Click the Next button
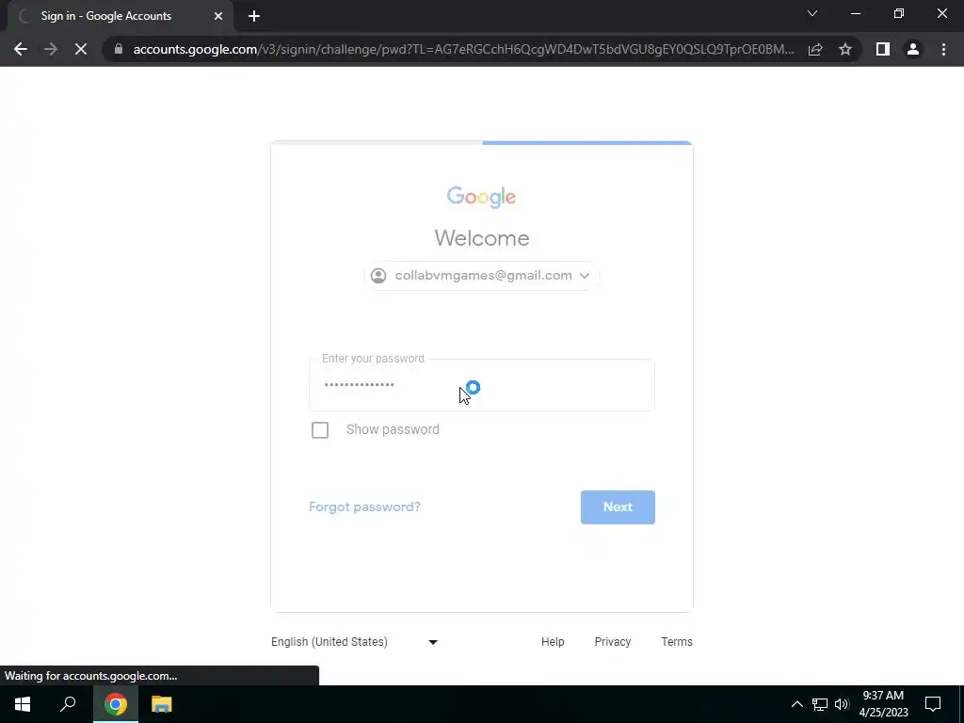The width and height of the screenshot is (964, 723). (618, 507)
